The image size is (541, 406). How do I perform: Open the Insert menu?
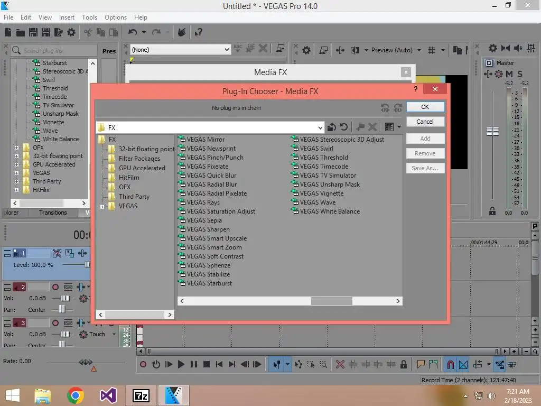click(67, 17)
